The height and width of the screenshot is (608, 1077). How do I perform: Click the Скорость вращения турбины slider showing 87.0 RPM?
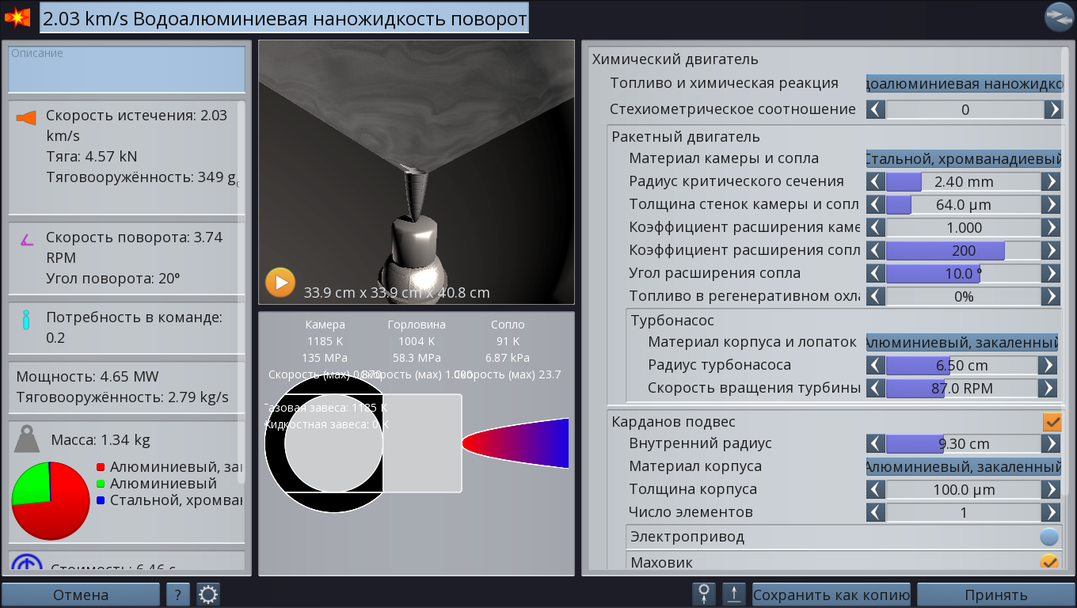click(961, 389)
